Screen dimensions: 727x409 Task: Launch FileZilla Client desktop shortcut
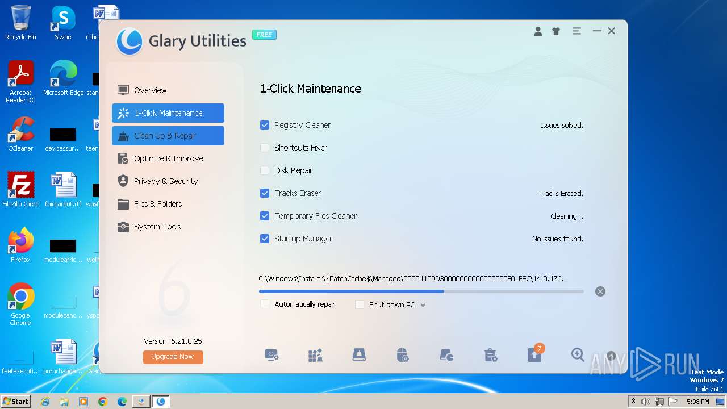coord(20,190)
